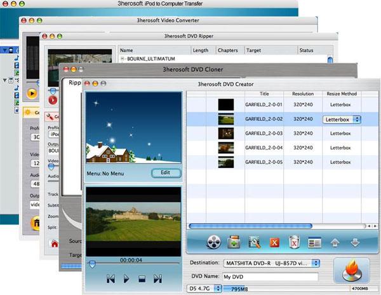Click the trash can clear-all icon
381x295 pixels.
tap(294, 242)
